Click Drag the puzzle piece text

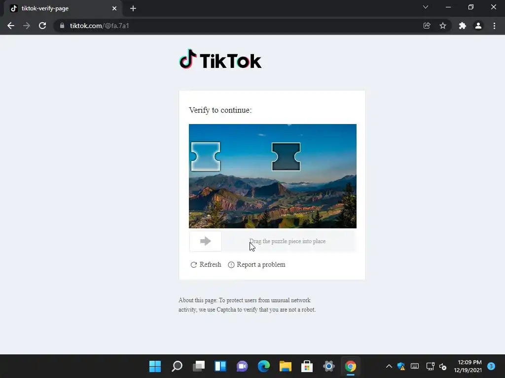pyautogui.click(x=288, y=241)
